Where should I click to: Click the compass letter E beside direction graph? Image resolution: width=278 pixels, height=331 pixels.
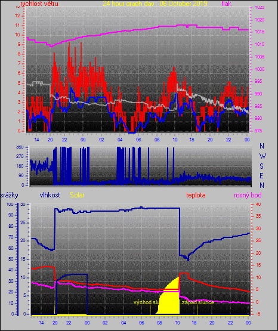pyautogui.click(x=261, y=176)
